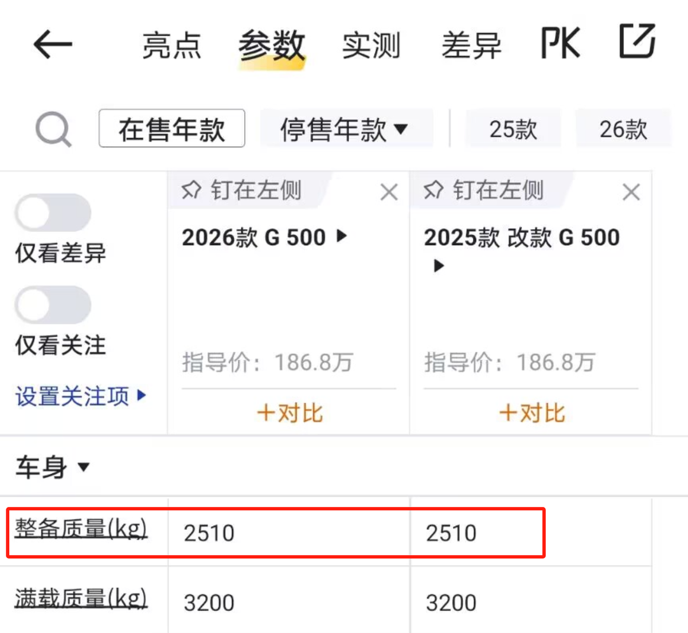
Task: Tap the share icon at top right
Action: [x=637, y=41]
